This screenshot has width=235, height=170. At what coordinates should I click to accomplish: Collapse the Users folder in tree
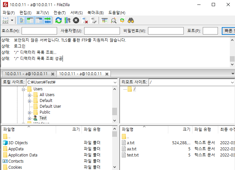click(23, 89)
